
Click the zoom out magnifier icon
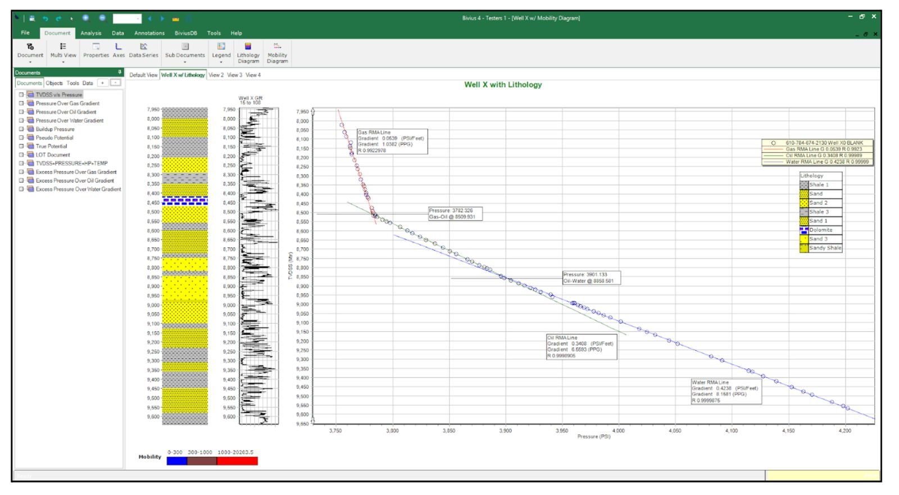tap(102, 19)
